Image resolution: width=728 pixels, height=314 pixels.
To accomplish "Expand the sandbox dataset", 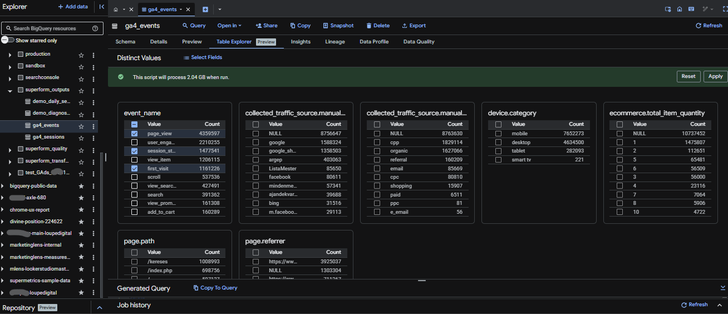I will 10,66.
